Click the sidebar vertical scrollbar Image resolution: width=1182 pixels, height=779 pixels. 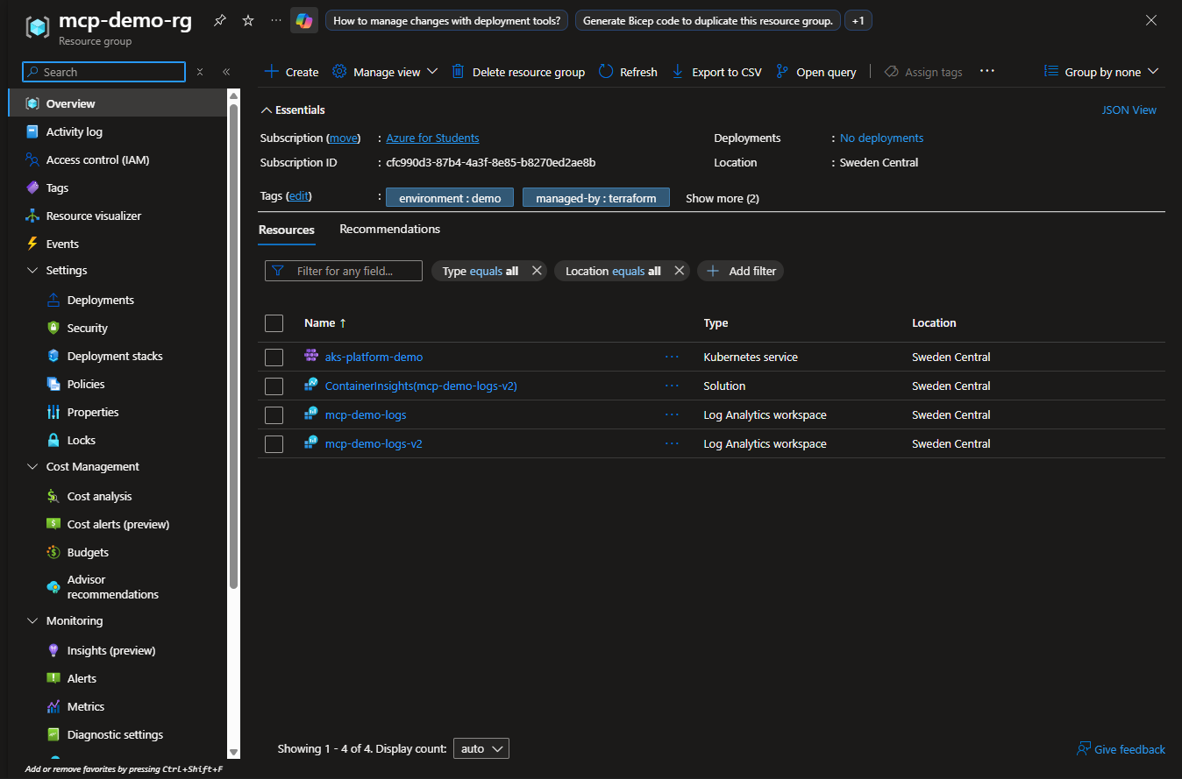click(233, 346)
